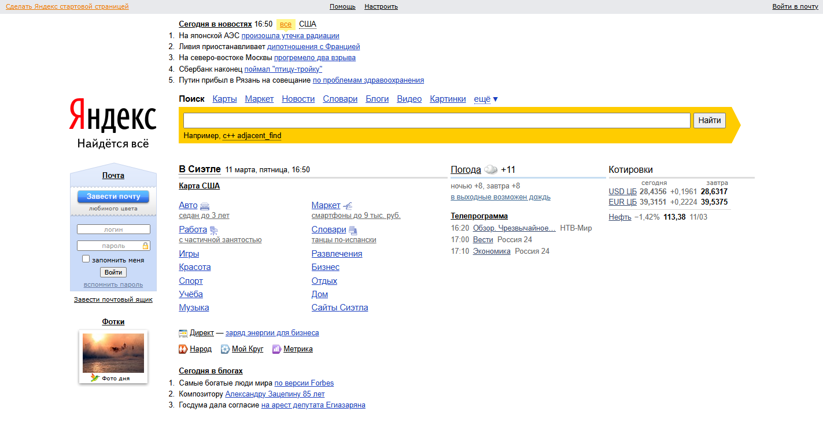This screenshot has height=426, width=823.
Task: Select the Картинки search tab
Action: tap(448, 99)
